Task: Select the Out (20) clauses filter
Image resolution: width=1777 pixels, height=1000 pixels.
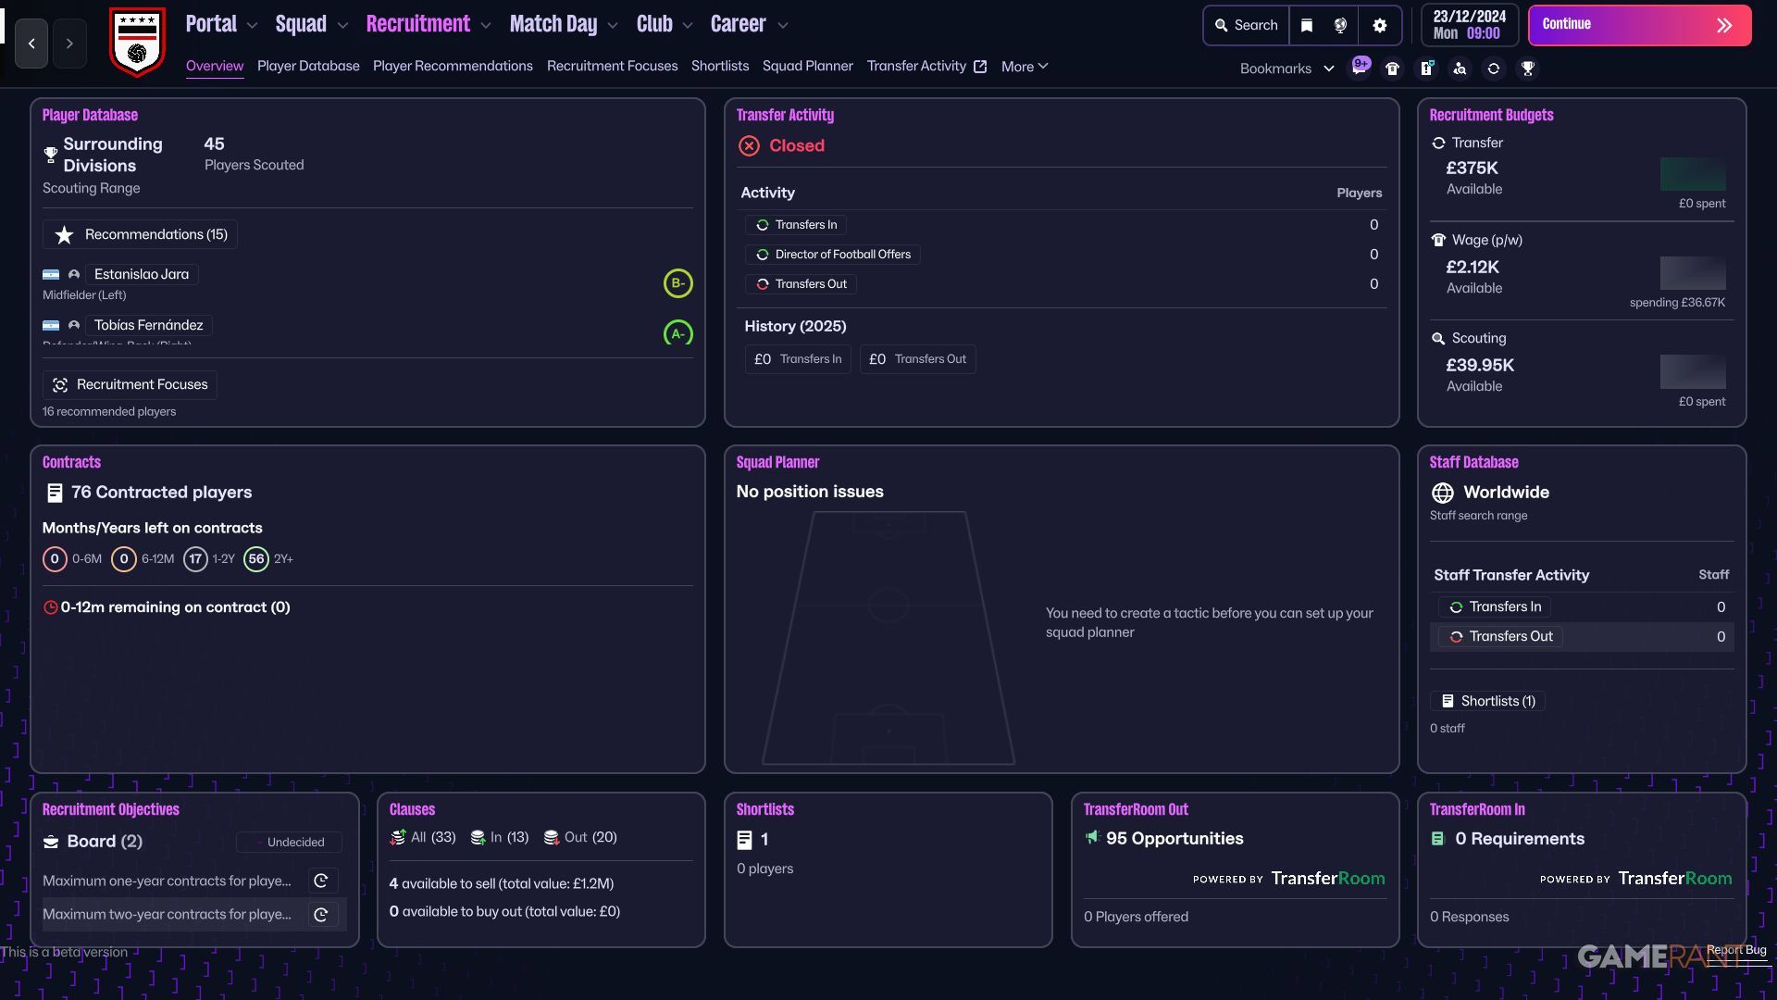Action: coord(580,837)
